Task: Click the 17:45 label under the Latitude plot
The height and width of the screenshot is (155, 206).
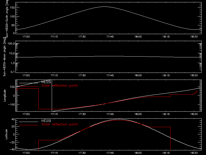Action: click(110, 153)
